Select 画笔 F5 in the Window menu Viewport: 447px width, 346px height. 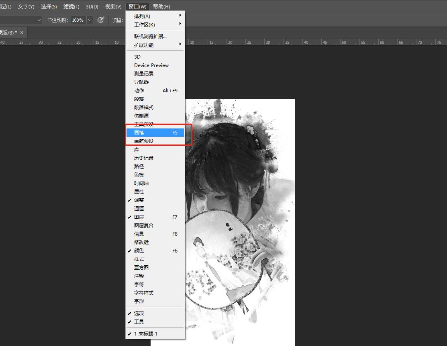click(155, 132)
